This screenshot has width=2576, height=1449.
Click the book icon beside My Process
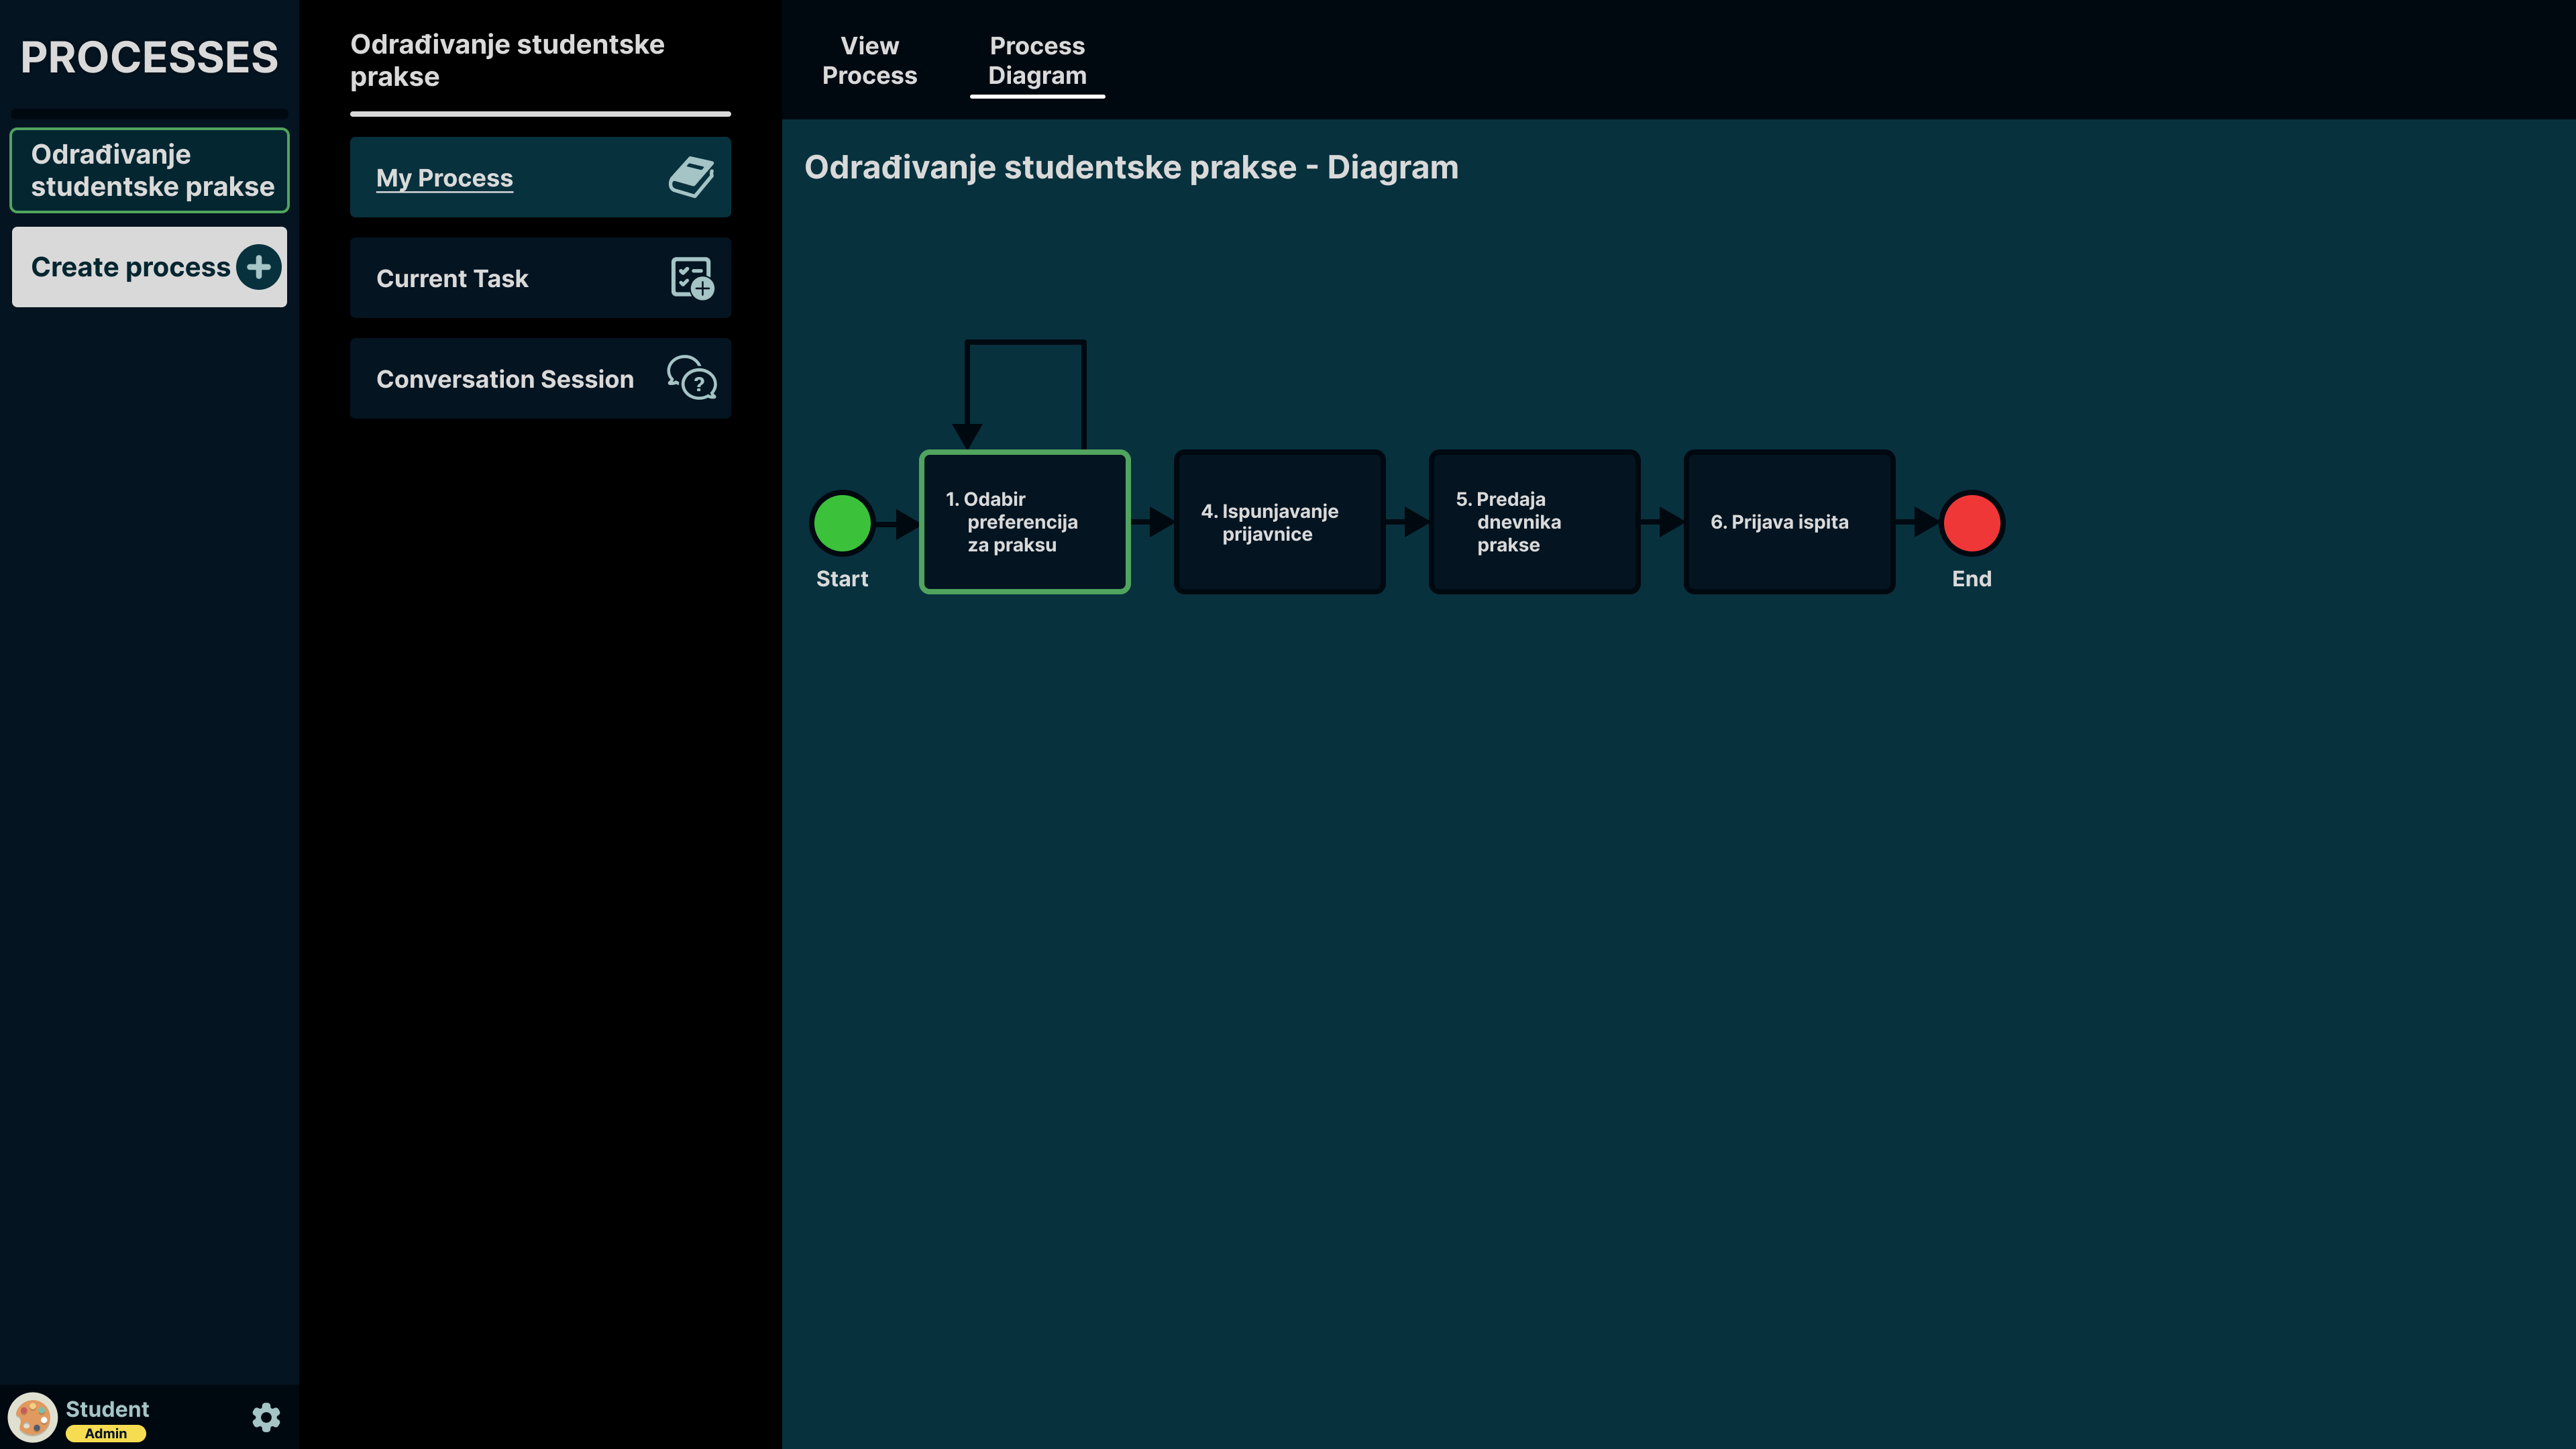pos(691,177)
